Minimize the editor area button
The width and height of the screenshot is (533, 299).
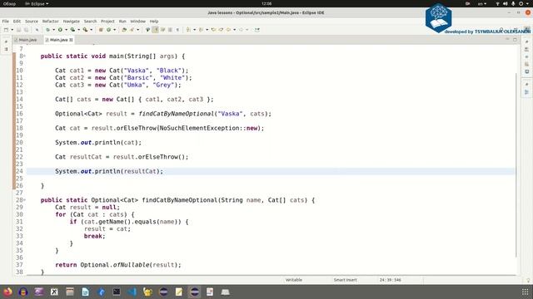[507, 40]
